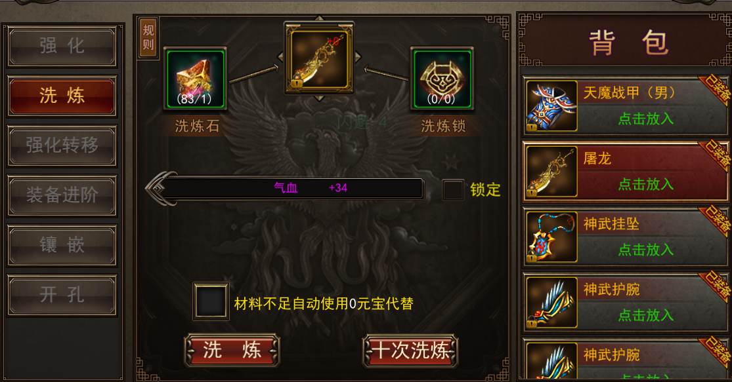732x382 pixels.
Task: Click arrow right of the equipment slot
Action: [x=358, y=57]
